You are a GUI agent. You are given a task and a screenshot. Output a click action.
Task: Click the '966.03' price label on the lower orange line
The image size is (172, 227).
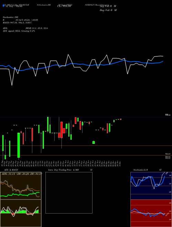tap(168, 154)
